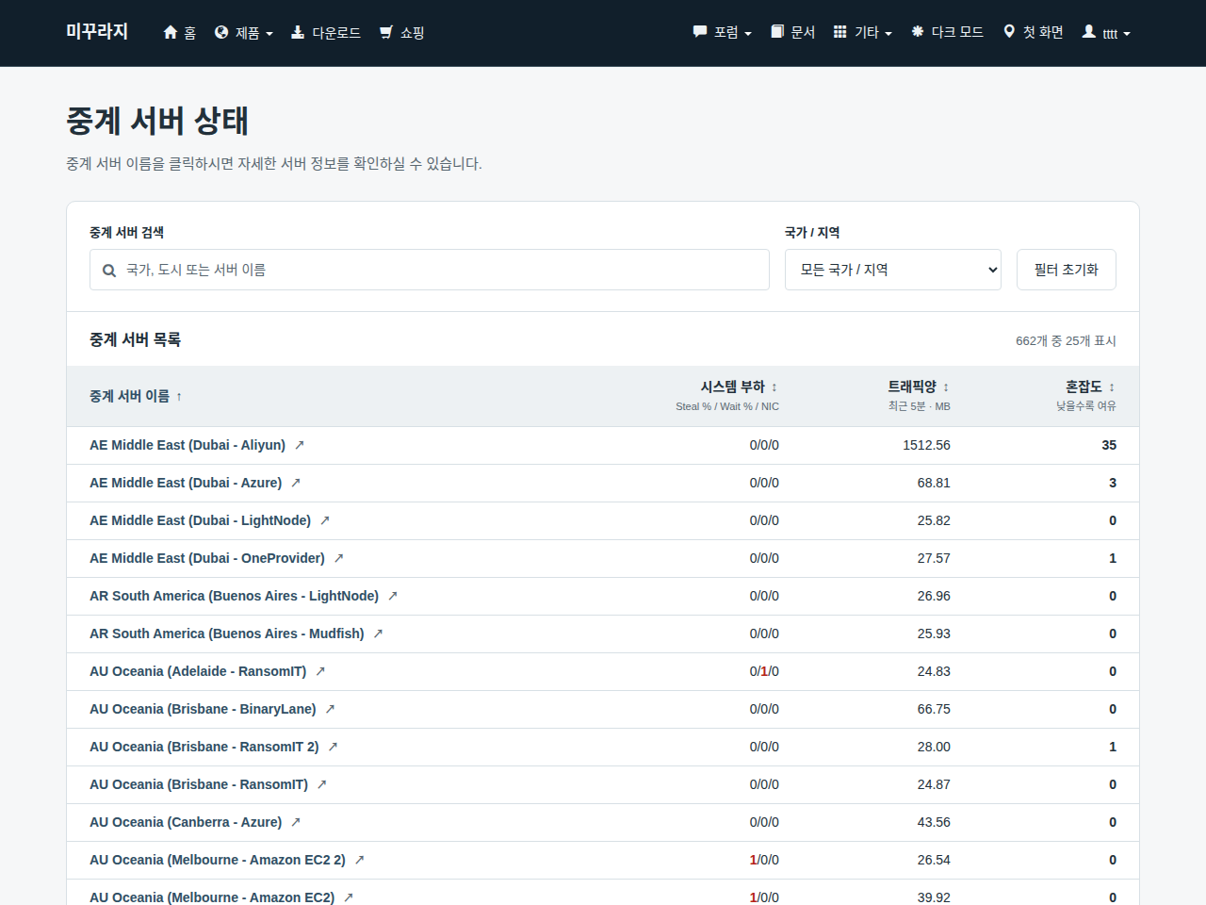Click the 필터 초기화 button
1206x905 pixels.
click(x=1067, y=270)
